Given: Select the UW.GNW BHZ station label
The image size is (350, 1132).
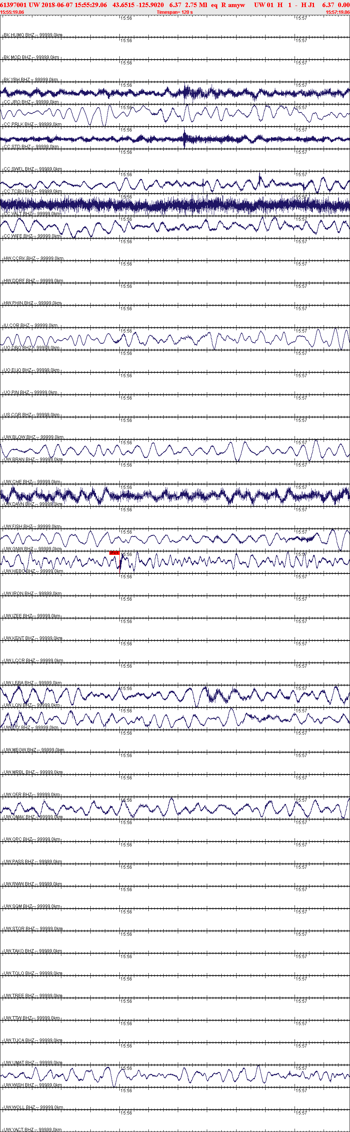Looking at the screenshot, I should click(32, 549).
